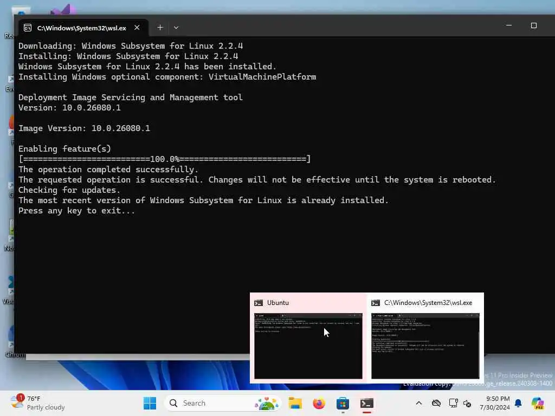The width and height of the screenshot is (555, 416).
Task: Open the OneDrive cloud tray icon
Action: coord(436,403)
